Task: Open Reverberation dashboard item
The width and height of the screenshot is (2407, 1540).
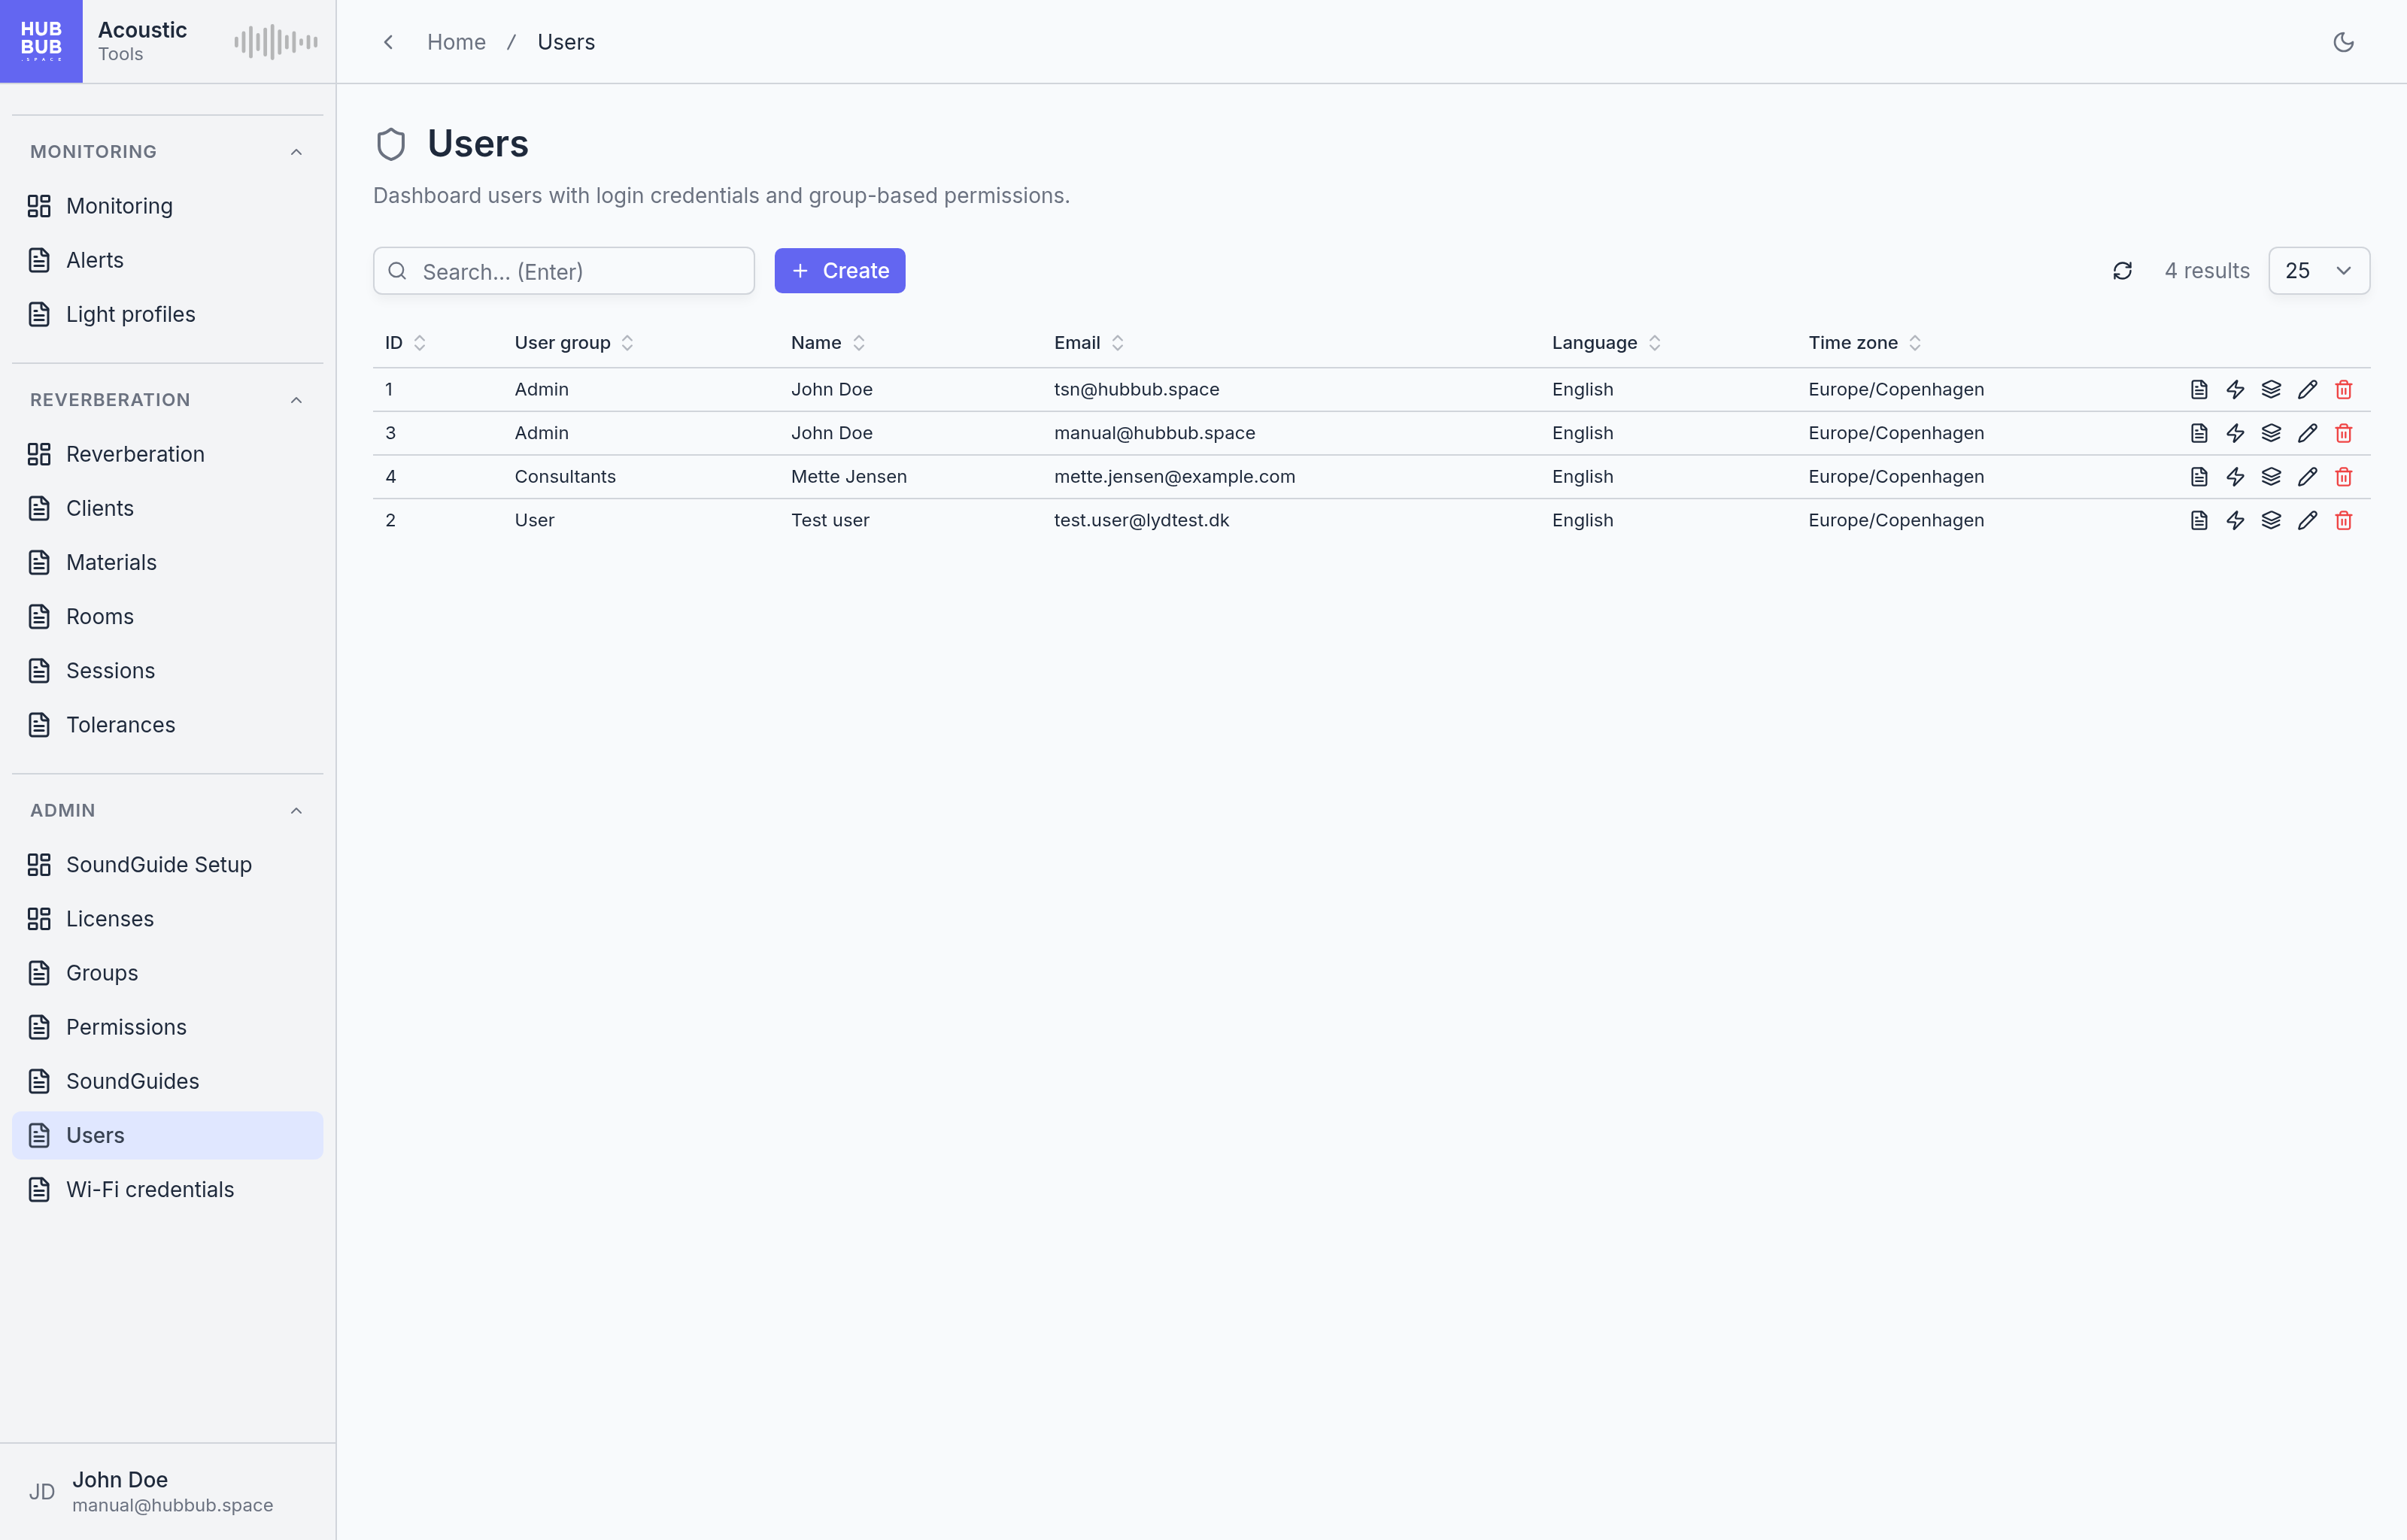Action: click(x=167, y=454)
